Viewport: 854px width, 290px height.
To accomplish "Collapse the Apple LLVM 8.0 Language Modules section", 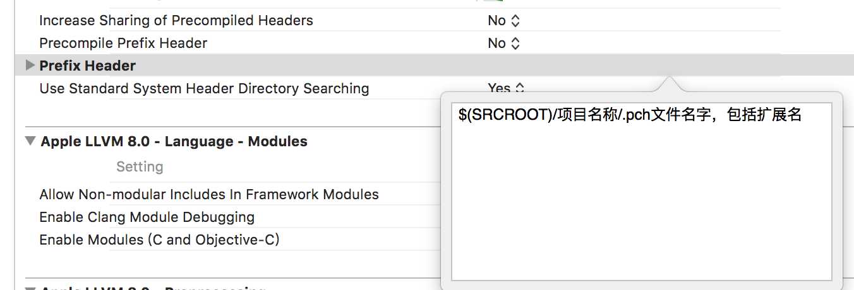I will point(30,141).
